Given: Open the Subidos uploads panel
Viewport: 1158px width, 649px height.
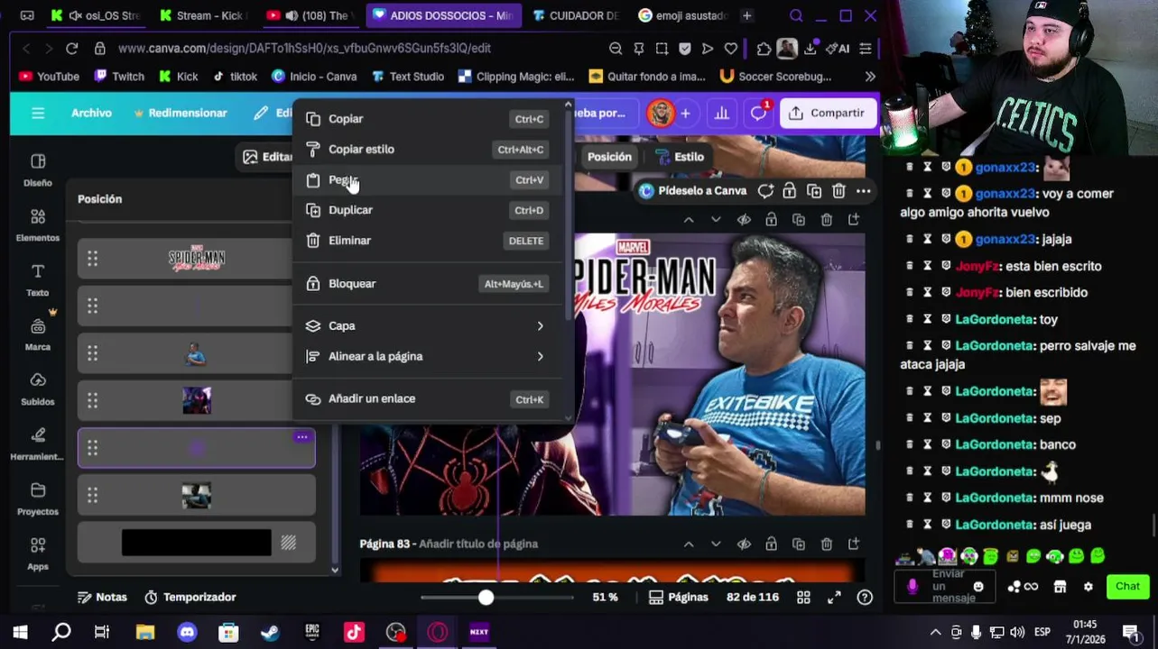Looking at the screenshot, I should point(37,389).
